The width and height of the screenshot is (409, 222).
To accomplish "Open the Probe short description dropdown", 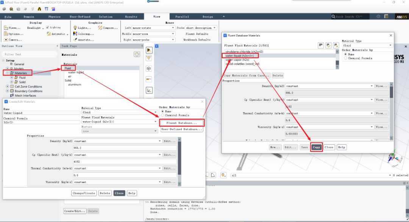I will tap(201, 28).
